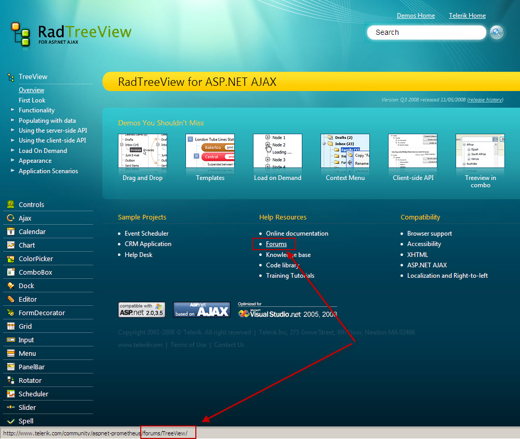This screenshot has height=439, width=520.
Task: Open Localization and Right-to-left link
Action: [447, 276]
